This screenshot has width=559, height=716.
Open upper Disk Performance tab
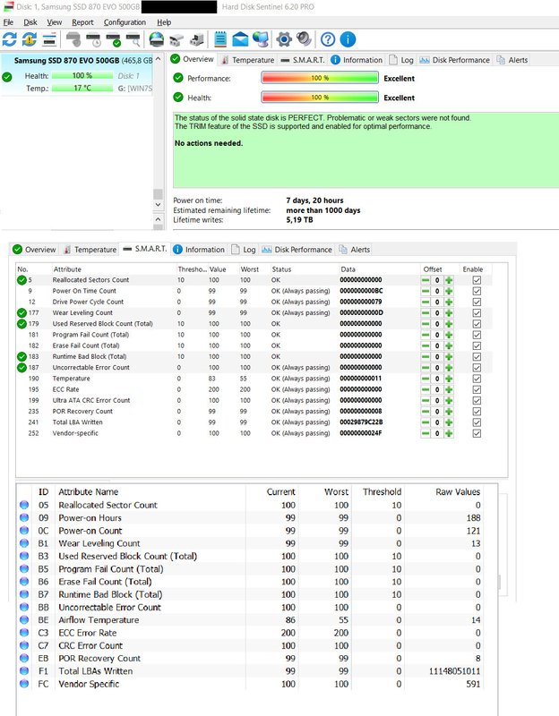point(455,60)
